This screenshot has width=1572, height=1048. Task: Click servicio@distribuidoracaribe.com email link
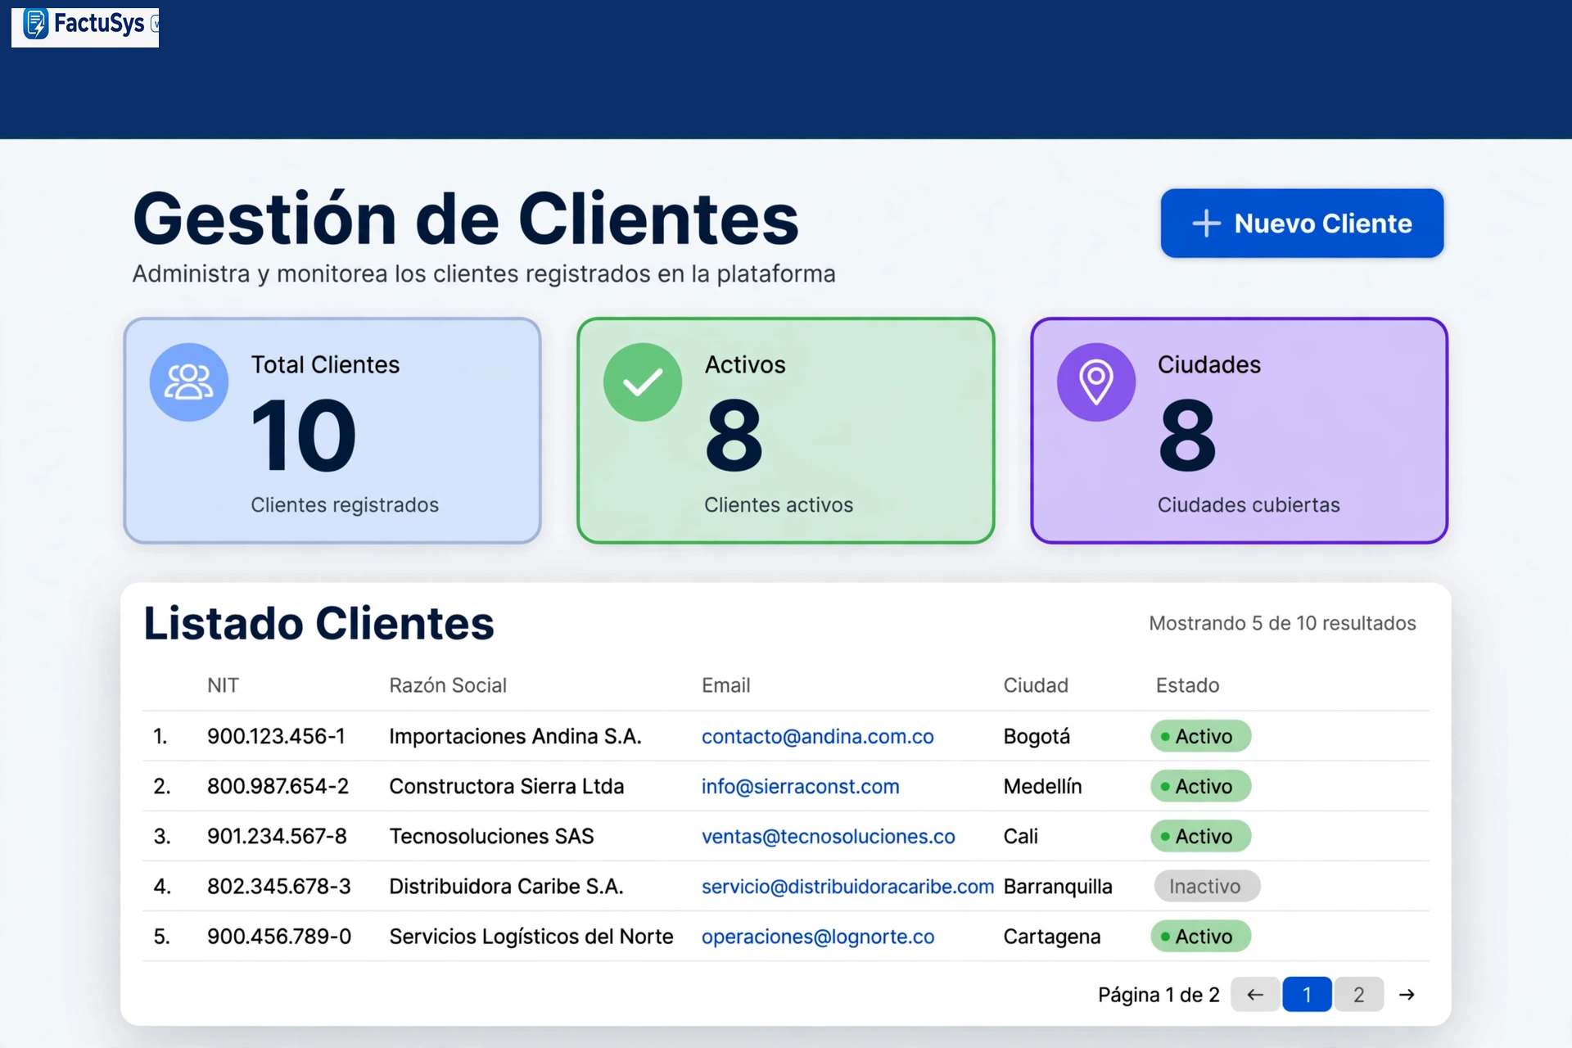[847, 886]
